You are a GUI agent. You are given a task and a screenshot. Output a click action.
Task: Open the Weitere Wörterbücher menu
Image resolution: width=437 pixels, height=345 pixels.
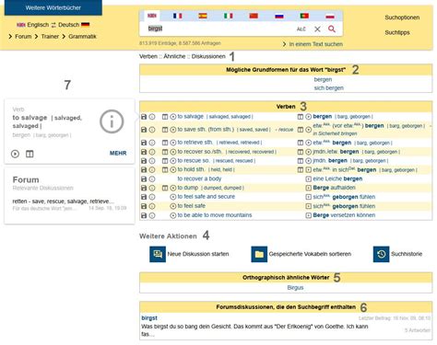[53, 7]
